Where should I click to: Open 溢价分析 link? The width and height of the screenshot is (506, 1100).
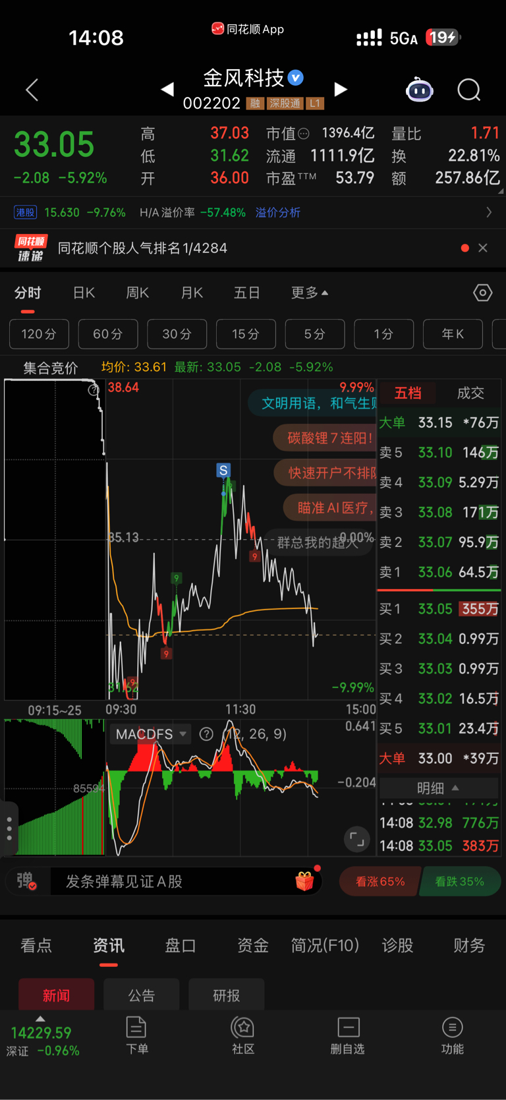click(x=278, y=212)
